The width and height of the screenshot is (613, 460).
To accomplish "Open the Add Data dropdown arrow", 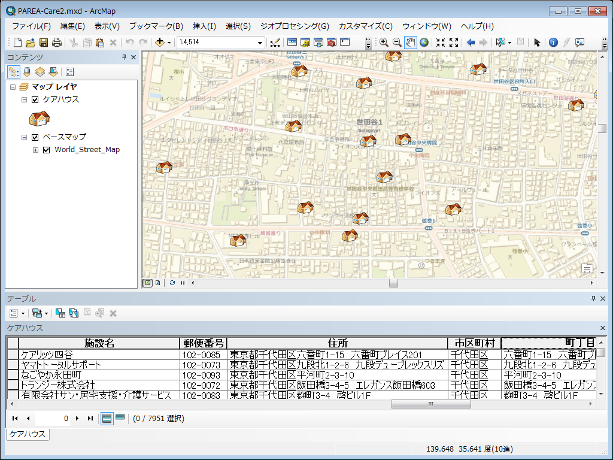I will pyautogui.click(x=169, y=43).
